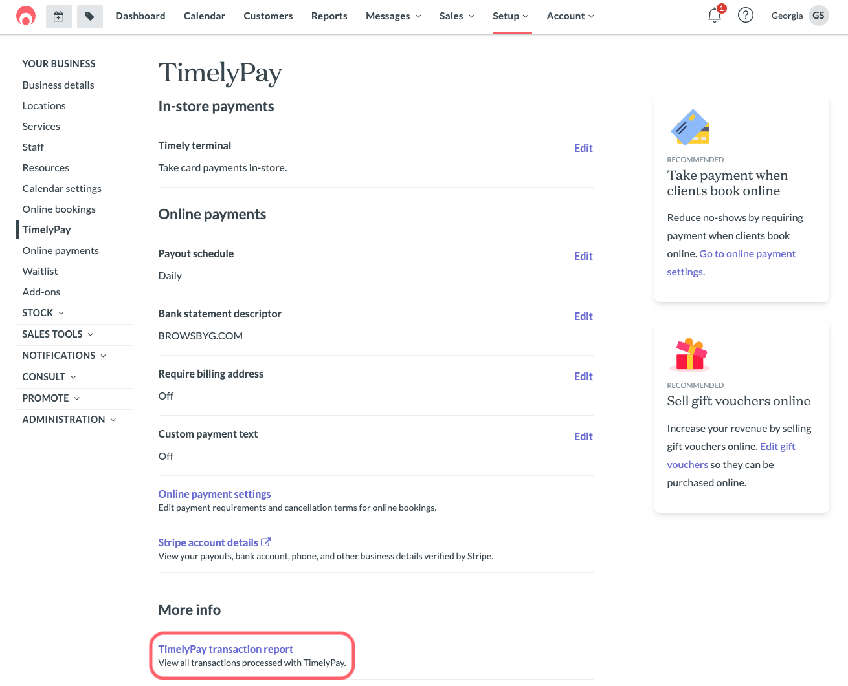Select TimelyPay in sidebar
Screen dimensions: 848x686
[47, 230]
